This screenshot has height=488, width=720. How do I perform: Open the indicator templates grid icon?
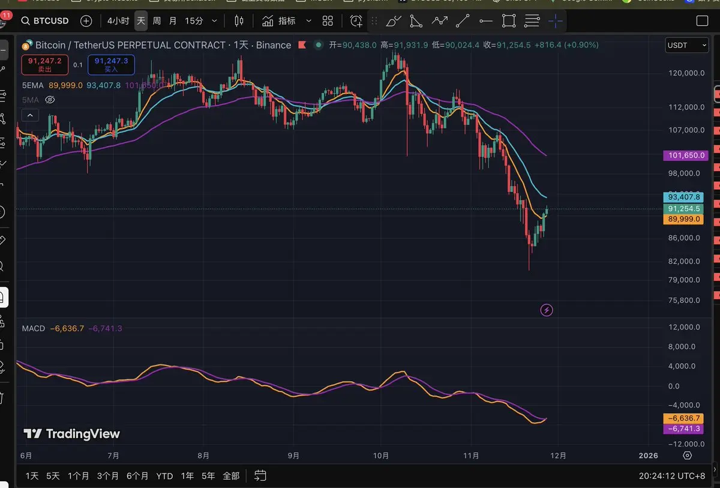[x=328, y=21]
